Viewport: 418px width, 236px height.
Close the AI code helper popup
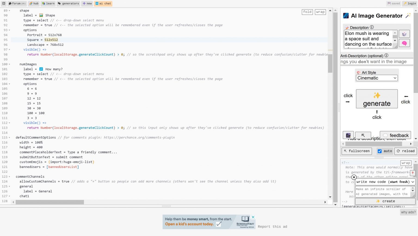[354, 177]
